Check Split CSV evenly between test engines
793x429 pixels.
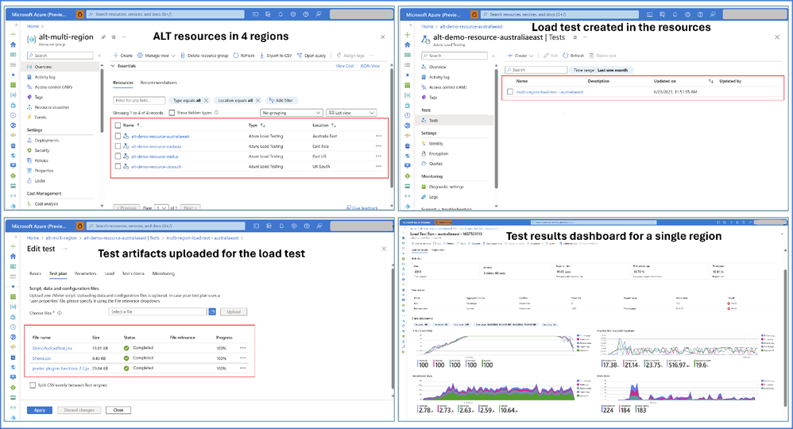(33, 385)
